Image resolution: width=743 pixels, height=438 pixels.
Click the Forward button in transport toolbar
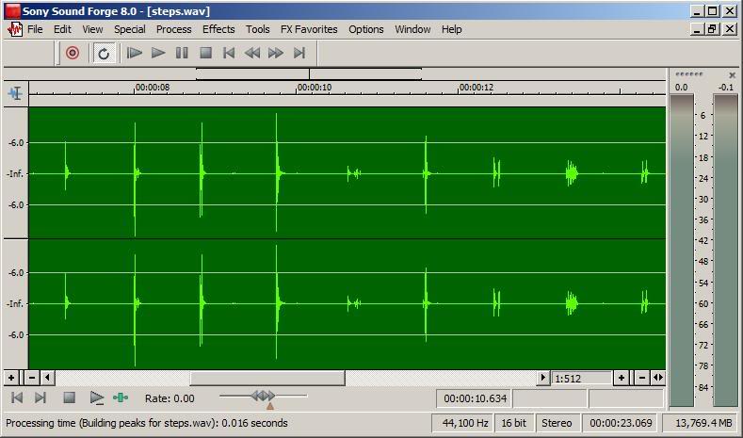276,54
